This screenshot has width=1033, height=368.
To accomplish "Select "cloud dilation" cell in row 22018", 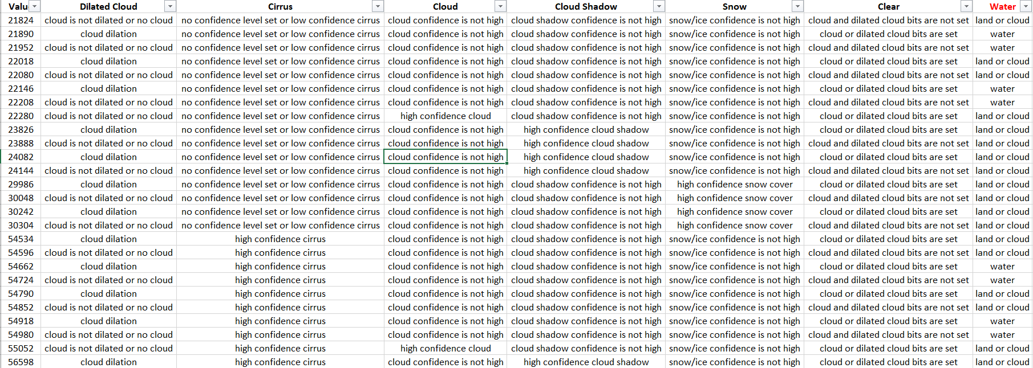I will (x=108, y=62).
